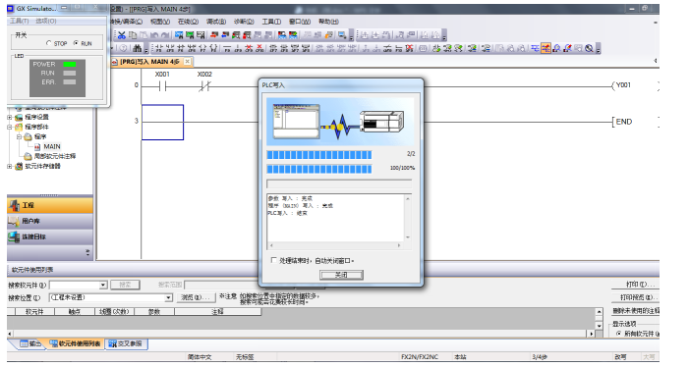Open the 工程 navigation pane button

tap(50, 205)
